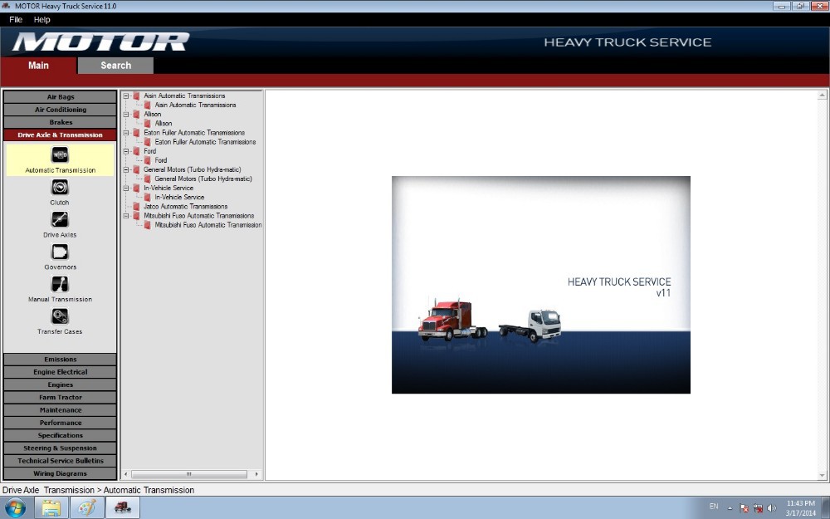Collapse the top-level Allison node
Viewport: 830px width, 519px height.
(126, 115)
